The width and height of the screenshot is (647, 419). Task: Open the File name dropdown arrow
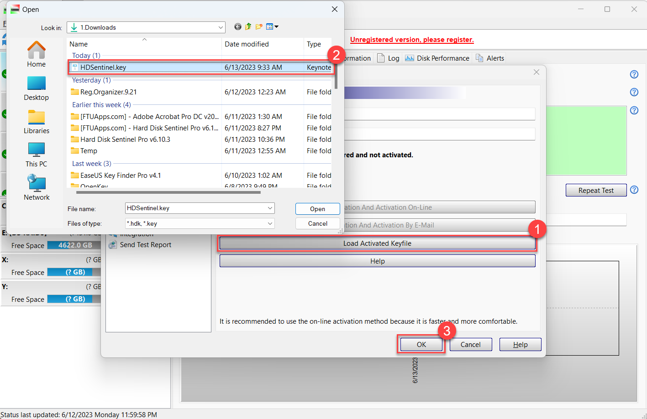coord(270,208)
